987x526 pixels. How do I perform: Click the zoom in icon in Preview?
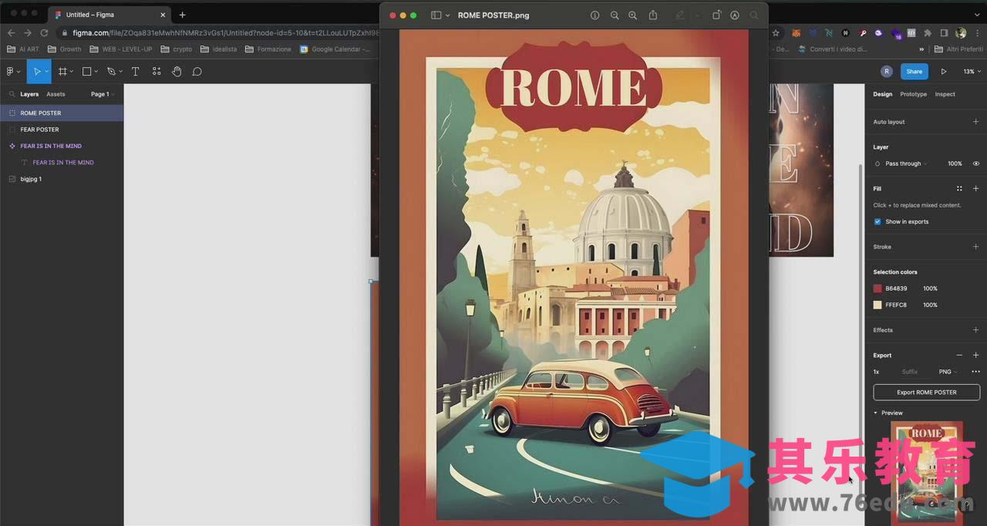(632, 15)
